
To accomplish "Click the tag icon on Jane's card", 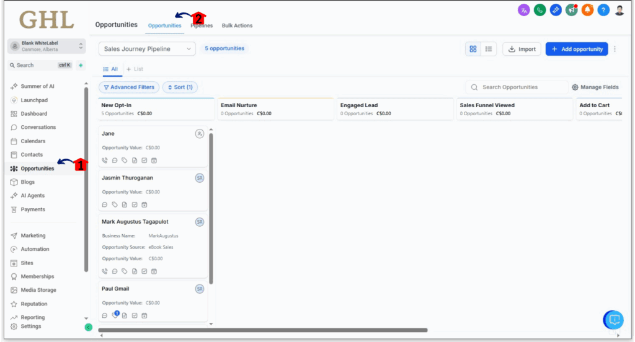I will [124, 160].
